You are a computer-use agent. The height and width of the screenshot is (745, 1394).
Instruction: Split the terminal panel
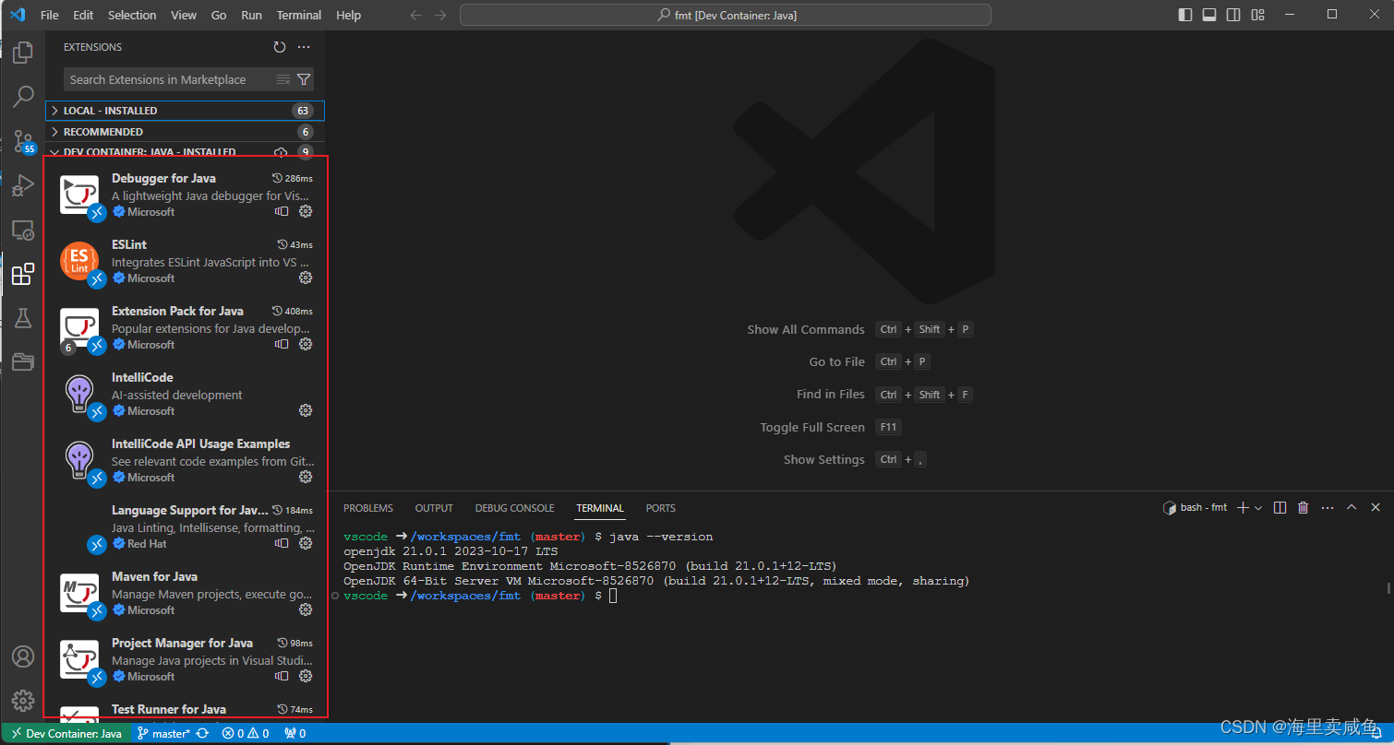tap(1280, 507)
